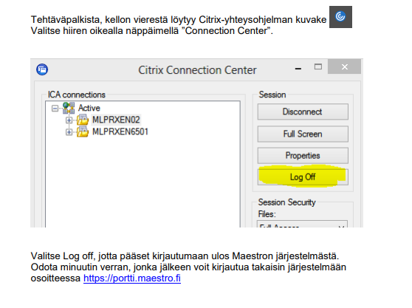Screen dimensions: 412x308
Task: Click the MLPRXEN6501 server folder icon
Action: point(83,131)
